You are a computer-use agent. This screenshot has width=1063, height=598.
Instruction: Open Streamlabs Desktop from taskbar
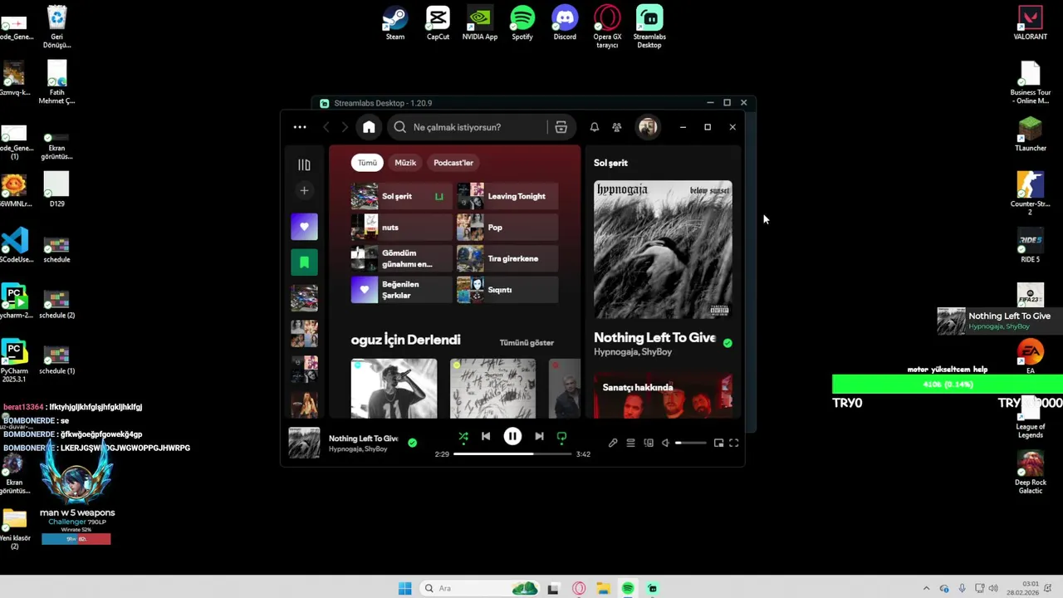pyautogui.click(x=652, y=588)
